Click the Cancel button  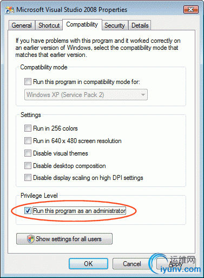(132, 264)
